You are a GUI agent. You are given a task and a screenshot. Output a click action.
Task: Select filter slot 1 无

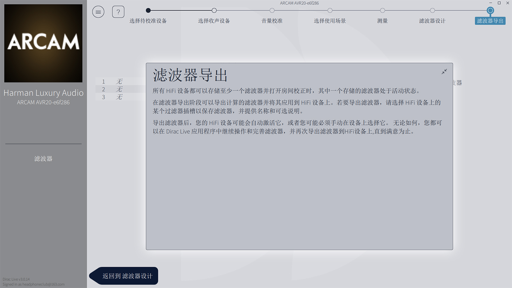click(121, 81)
